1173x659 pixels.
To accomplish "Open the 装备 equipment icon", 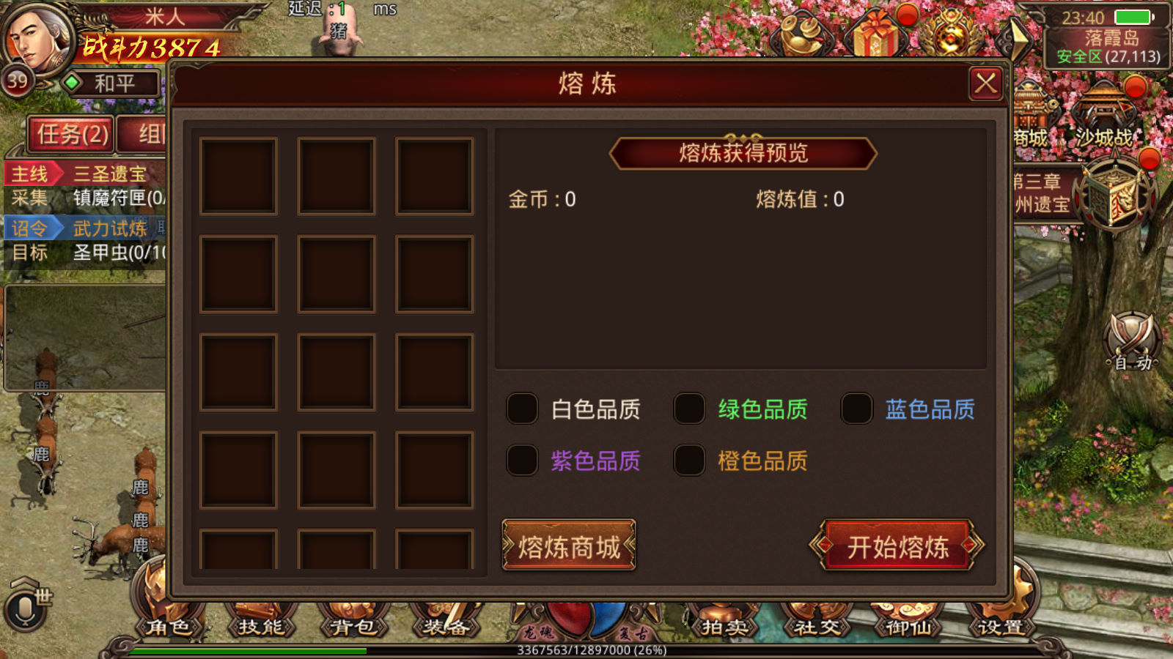I will pyautogui.click(x=445, y=621).
